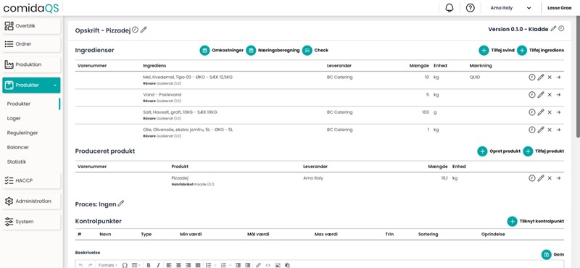Follow the arrow on Mel, Hvedemel row

click(x=558, y=78)
